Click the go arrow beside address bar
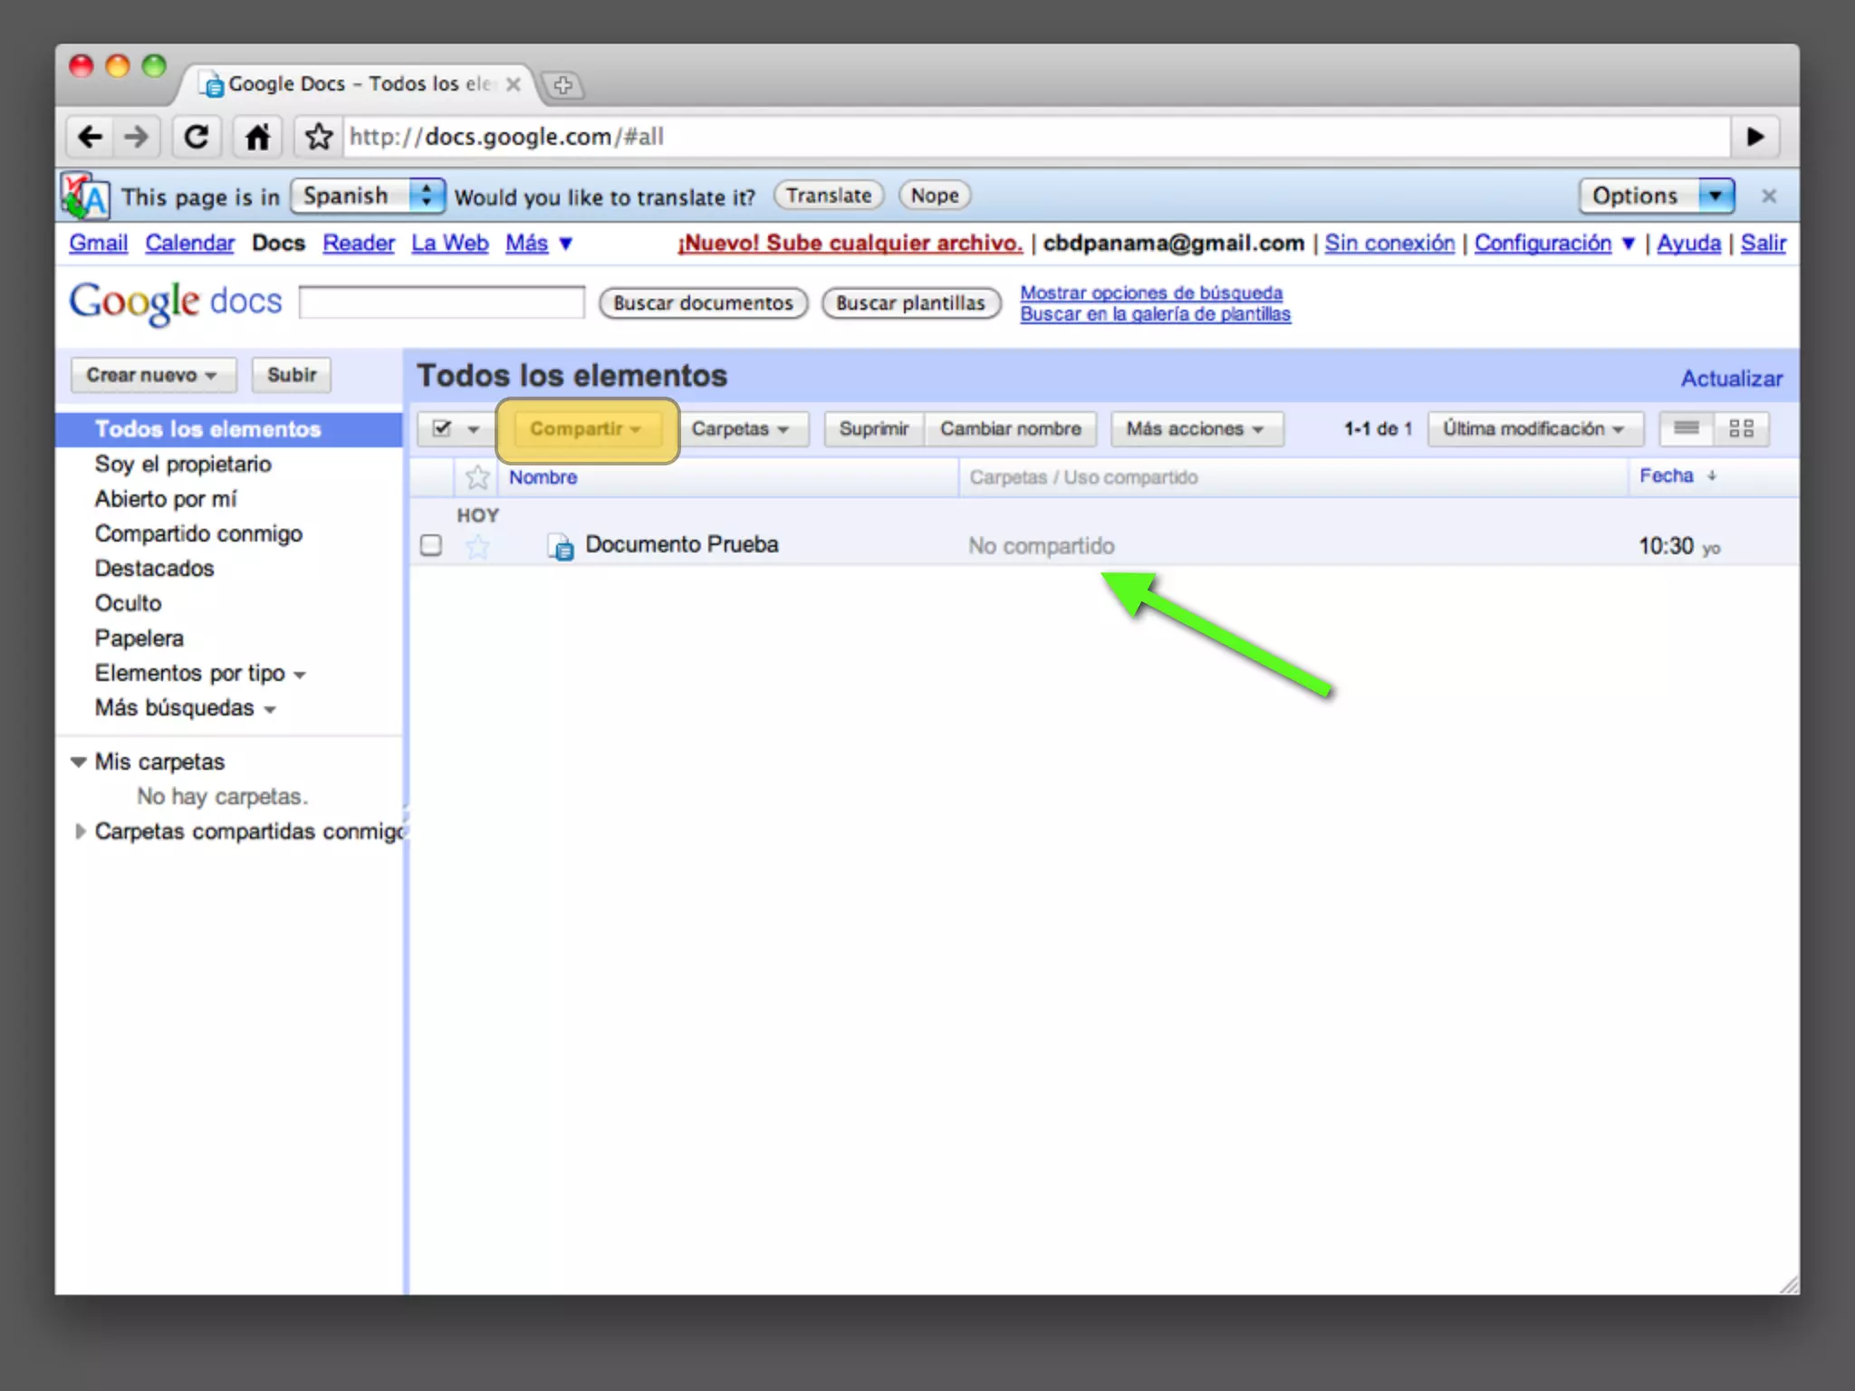Viewport: 1855px width, 1391px height. coord(1754,137)
